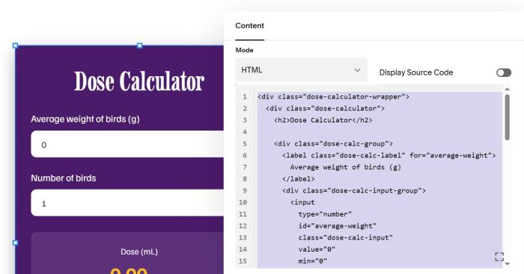Click code line 6 with dose-calc-label
The image size is (524, 274).
coord(389,155)
